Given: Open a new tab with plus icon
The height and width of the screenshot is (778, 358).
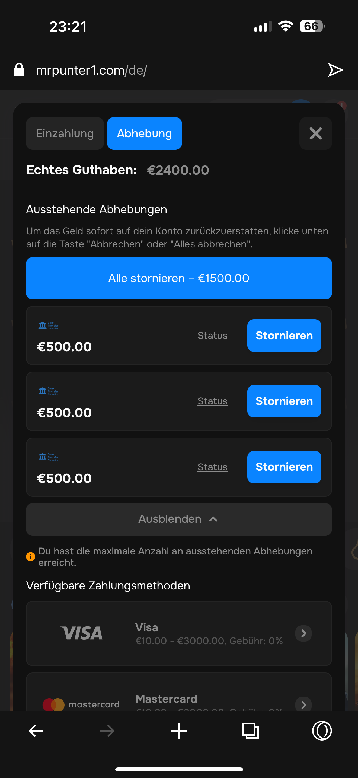Looking at the screenshot, I should pyautogui.click(x=179, y=731).
